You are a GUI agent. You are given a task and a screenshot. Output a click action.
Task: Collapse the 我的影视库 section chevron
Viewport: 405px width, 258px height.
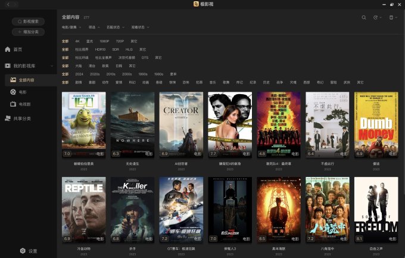pos(52,66)
